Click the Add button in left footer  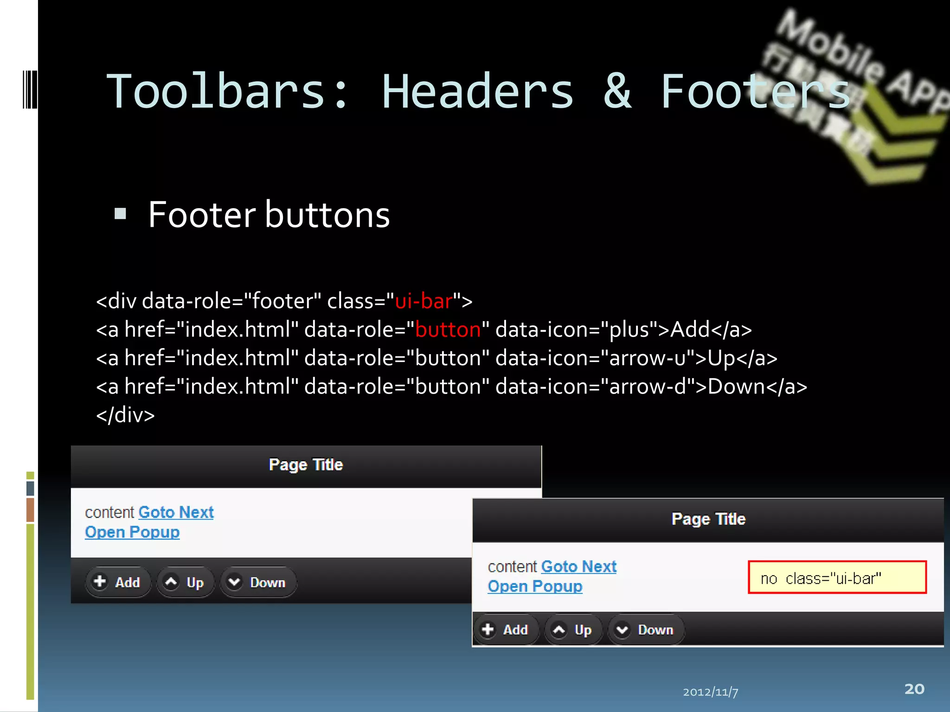click(118, 582)
